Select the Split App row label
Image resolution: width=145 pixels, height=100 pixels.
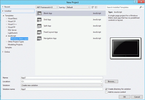pyautogui.click(x=47, y=26)
